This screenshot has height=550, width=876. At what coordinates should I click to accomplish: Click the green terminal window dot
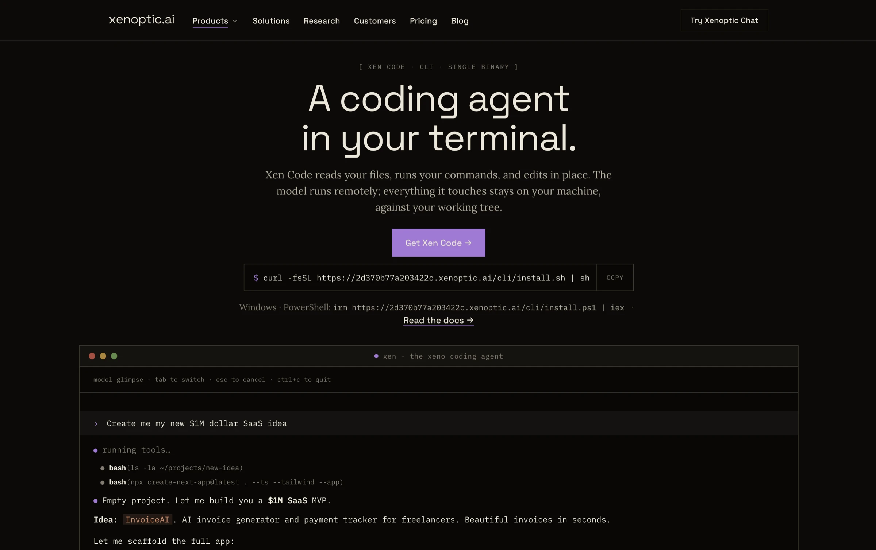[114, 356]
